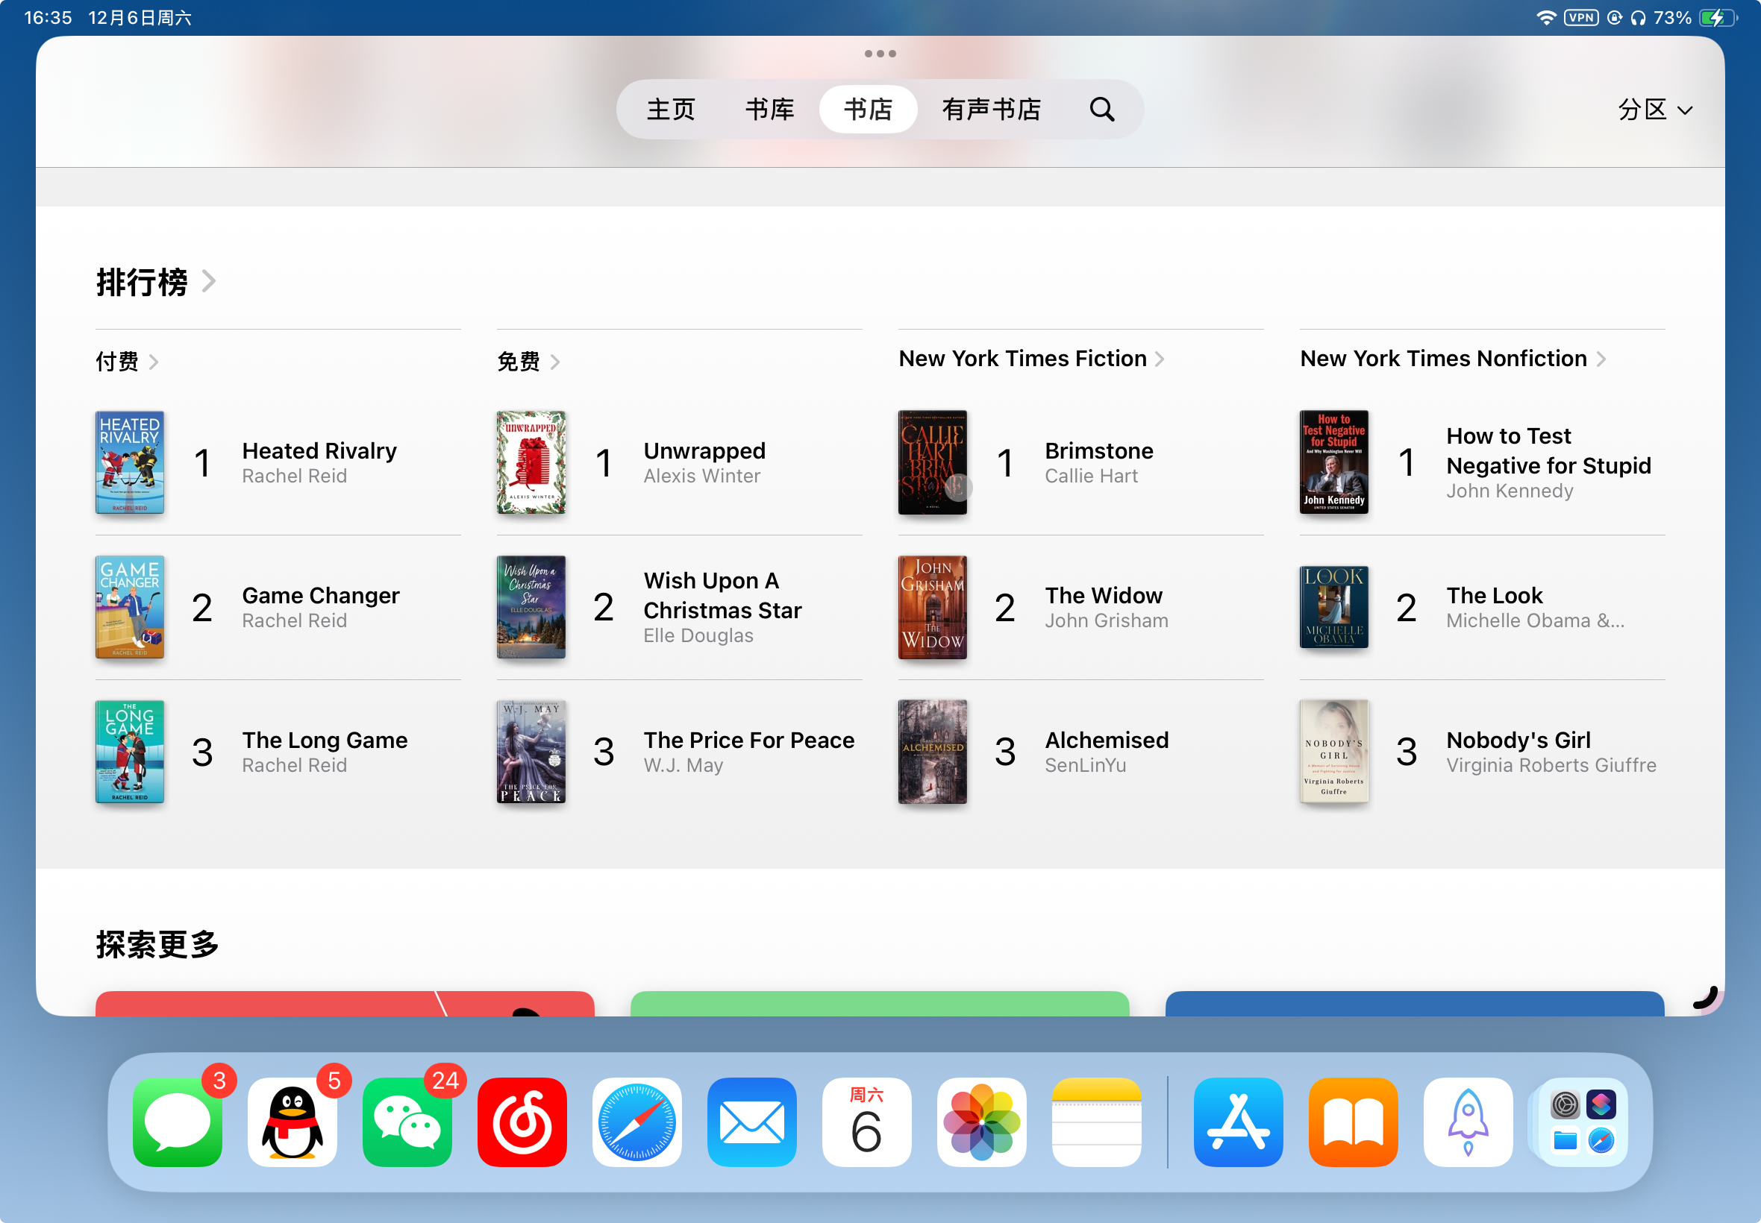This screenshot has width=1761, height=1223.
Task: Launch Photos app from the dock
Action: [982, 1122]
